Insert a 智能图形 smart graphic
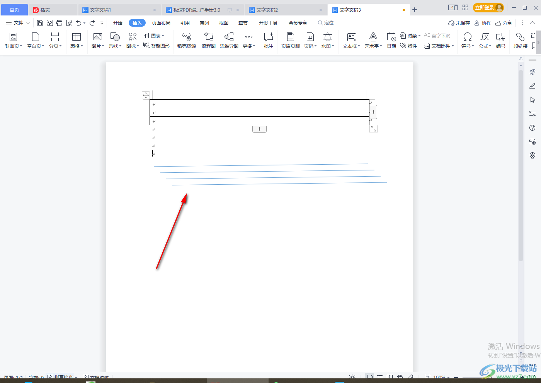 157,46
